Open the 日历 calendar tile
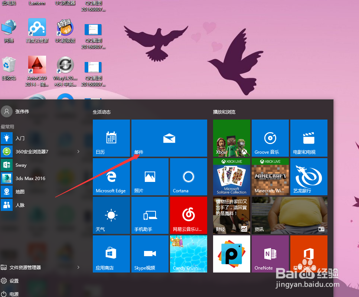Screen dimensions: 359x297 pos(111,138)
